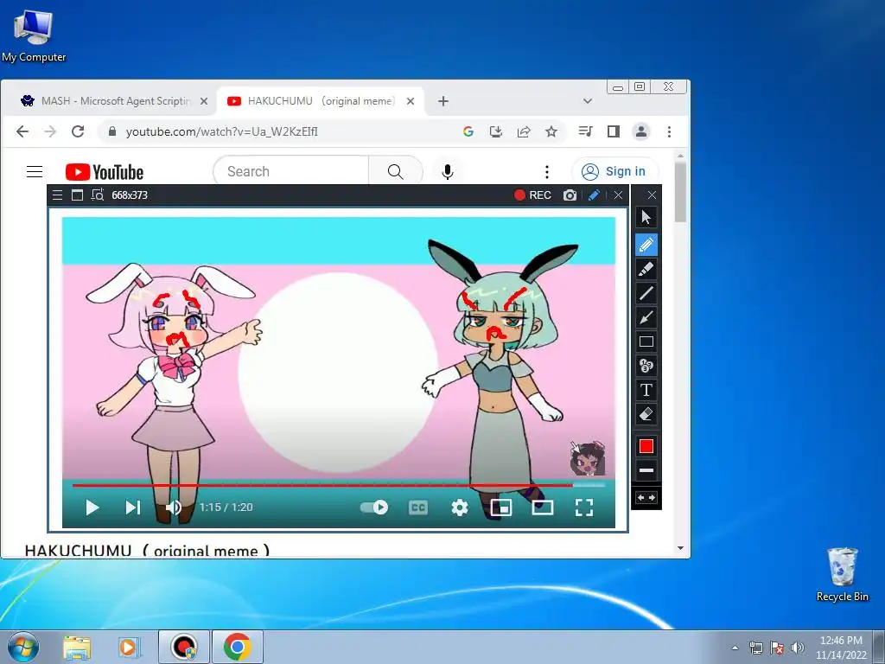Open the Chrome profile avatar
885x664 pixels.
point(641,131)
